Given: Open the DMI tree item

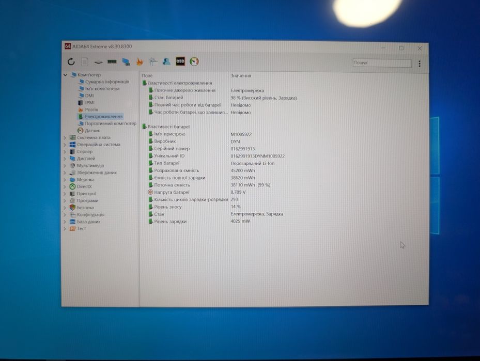Looking at the screenshot, I should (x=89, y=96).
